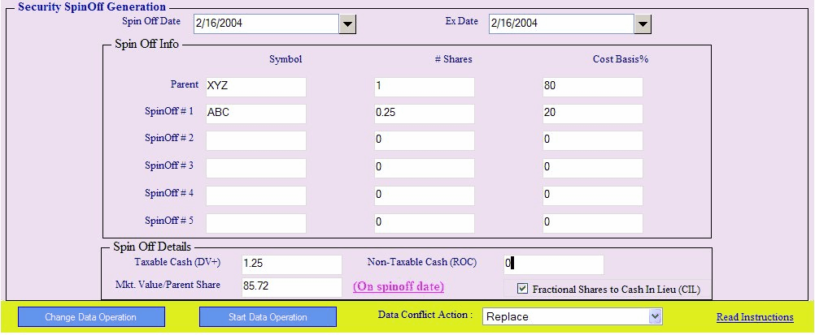Click the Parent # Shares field

[x=424, y=87]
